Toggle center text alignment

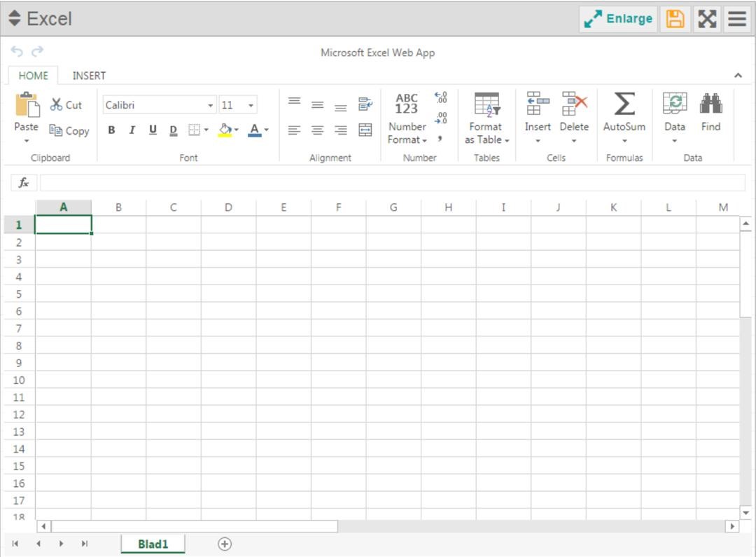(x=317, y=130)
